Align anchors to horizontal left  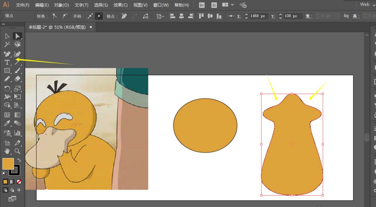[x=173, y=16]
